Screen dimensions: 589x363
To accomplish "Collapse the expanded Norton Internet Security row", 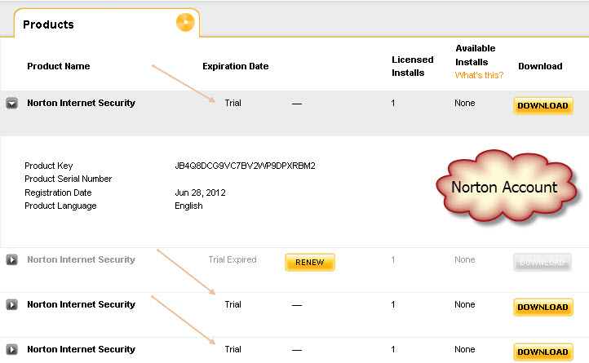I will (x=12, y=103).
